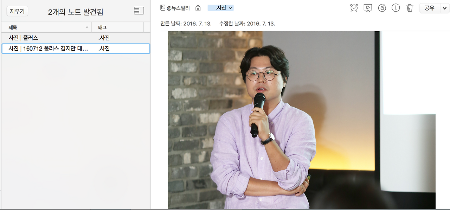The image size is (450, 210).
Task: Click the 지우기 clear button
Action: tap(17, 11)
